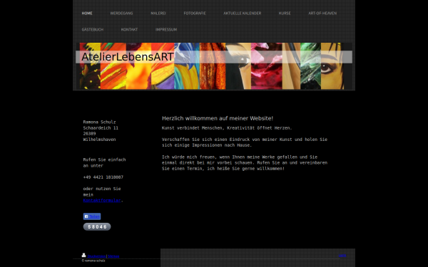
Task: Click the city name Wilhelmshaven
Action: [x=99, y=140]
